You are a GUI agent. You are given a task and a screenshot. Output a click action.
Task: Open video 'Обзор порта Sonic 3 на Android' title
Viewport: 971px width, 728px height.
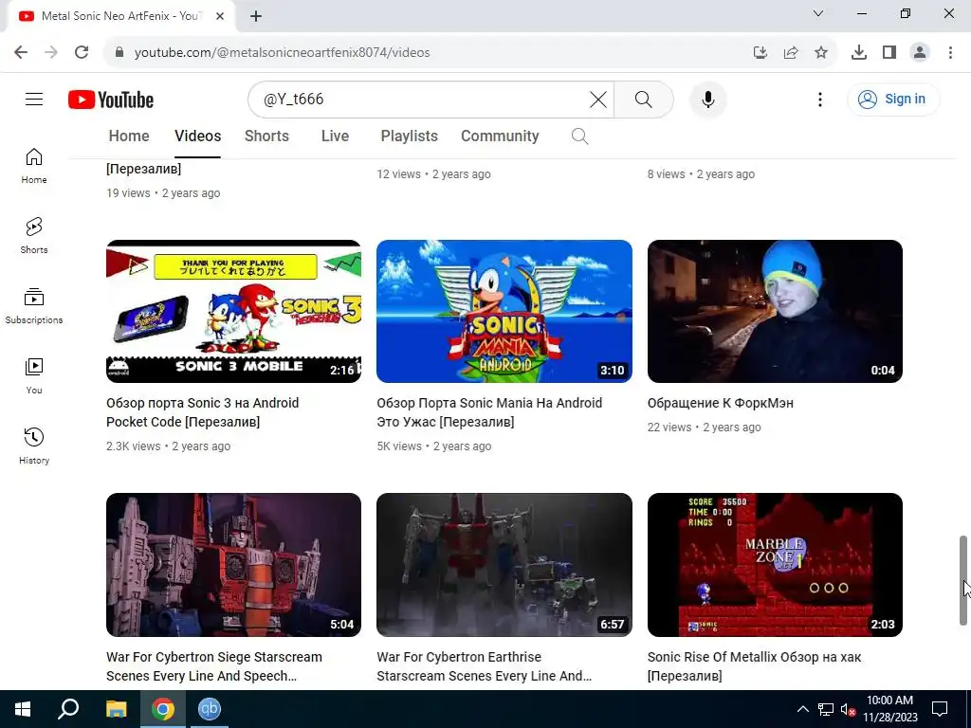(x=203, y=412)
